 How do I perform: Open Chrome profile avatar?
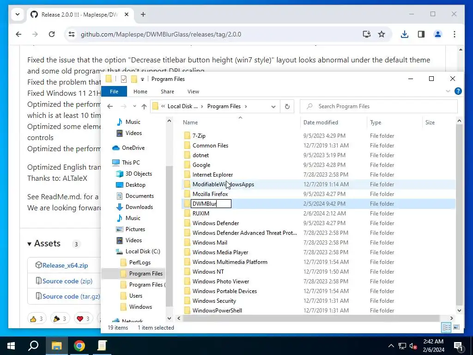pyautogui.click(x=438, y=34)
